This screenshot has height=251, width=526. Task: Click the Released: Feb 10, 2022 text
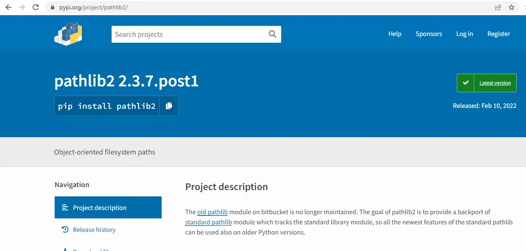(484, 106)
